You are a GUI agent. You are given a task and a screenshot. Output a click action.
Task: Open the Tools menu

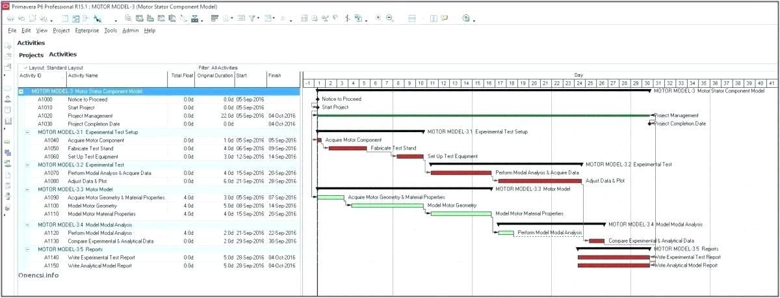pyautogui.click(x=110, y=31)
